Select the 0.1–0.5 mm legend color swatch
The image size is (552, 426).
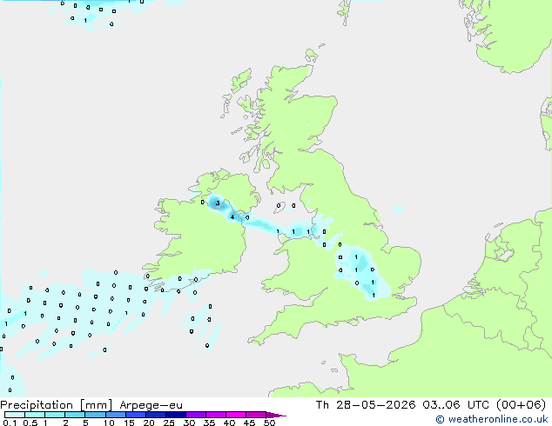pos(15,415)
